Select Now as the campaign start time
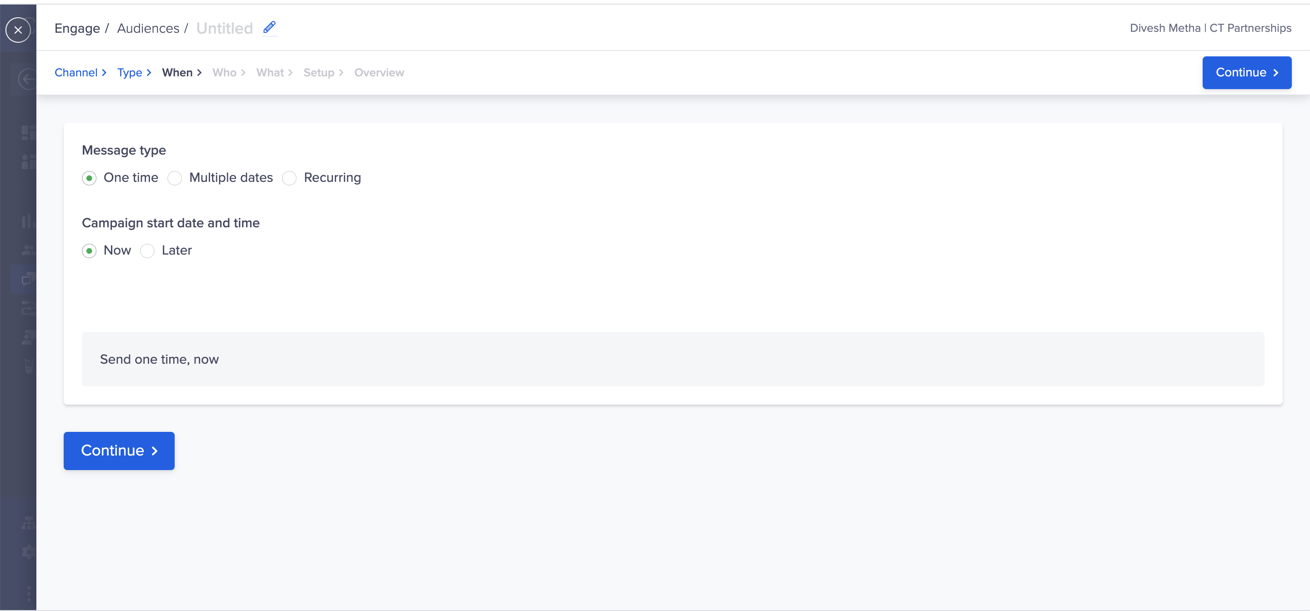 (106, 250)
